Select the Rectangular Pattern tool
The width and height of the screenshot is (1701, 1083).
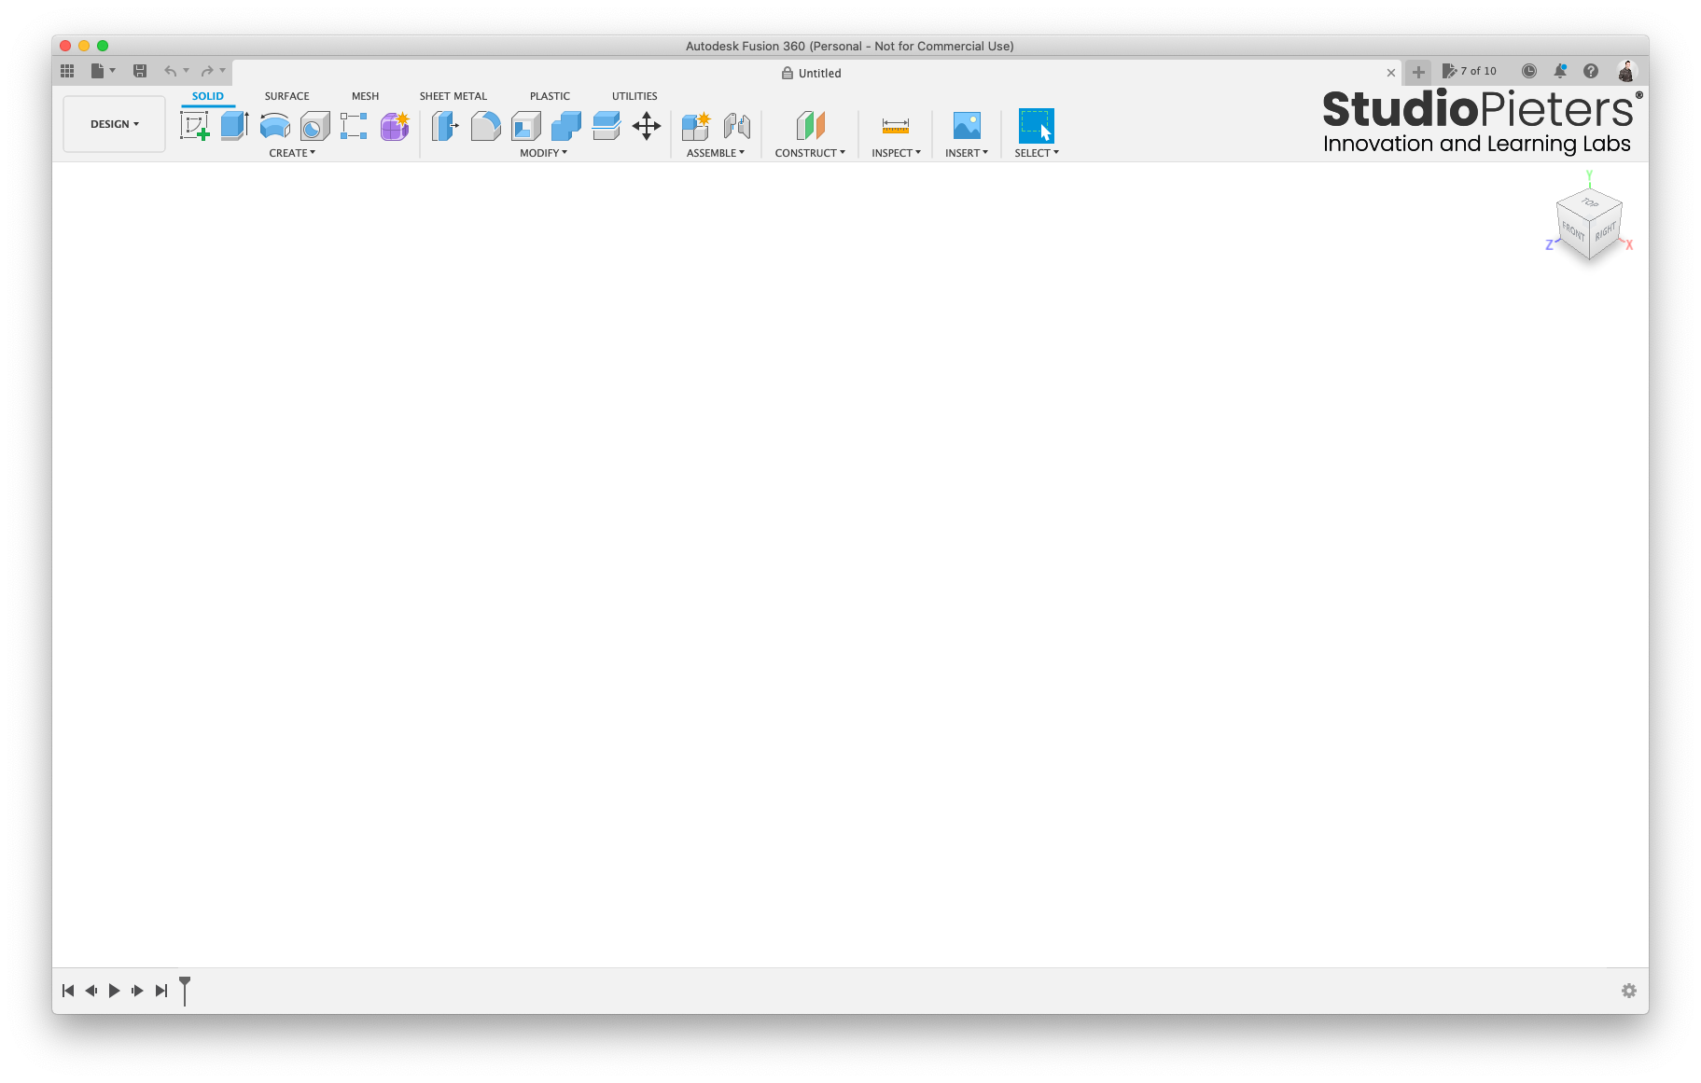tap(354, 126)
